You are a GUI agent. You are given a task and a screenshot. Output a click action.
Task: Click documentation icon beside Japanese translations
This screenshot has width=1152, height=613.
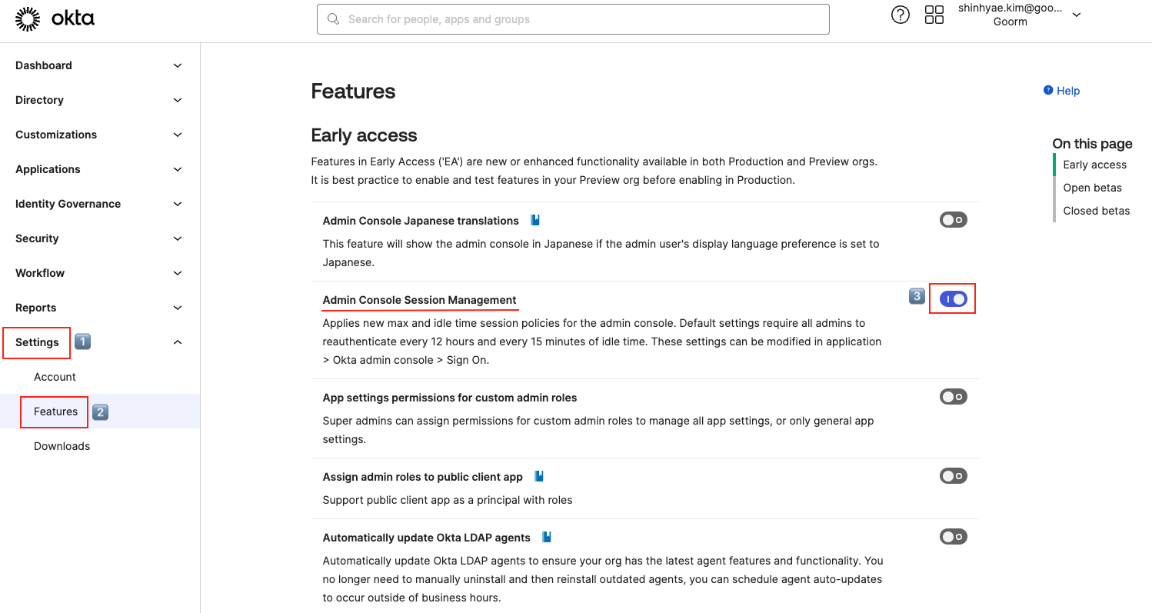[535, 220]
